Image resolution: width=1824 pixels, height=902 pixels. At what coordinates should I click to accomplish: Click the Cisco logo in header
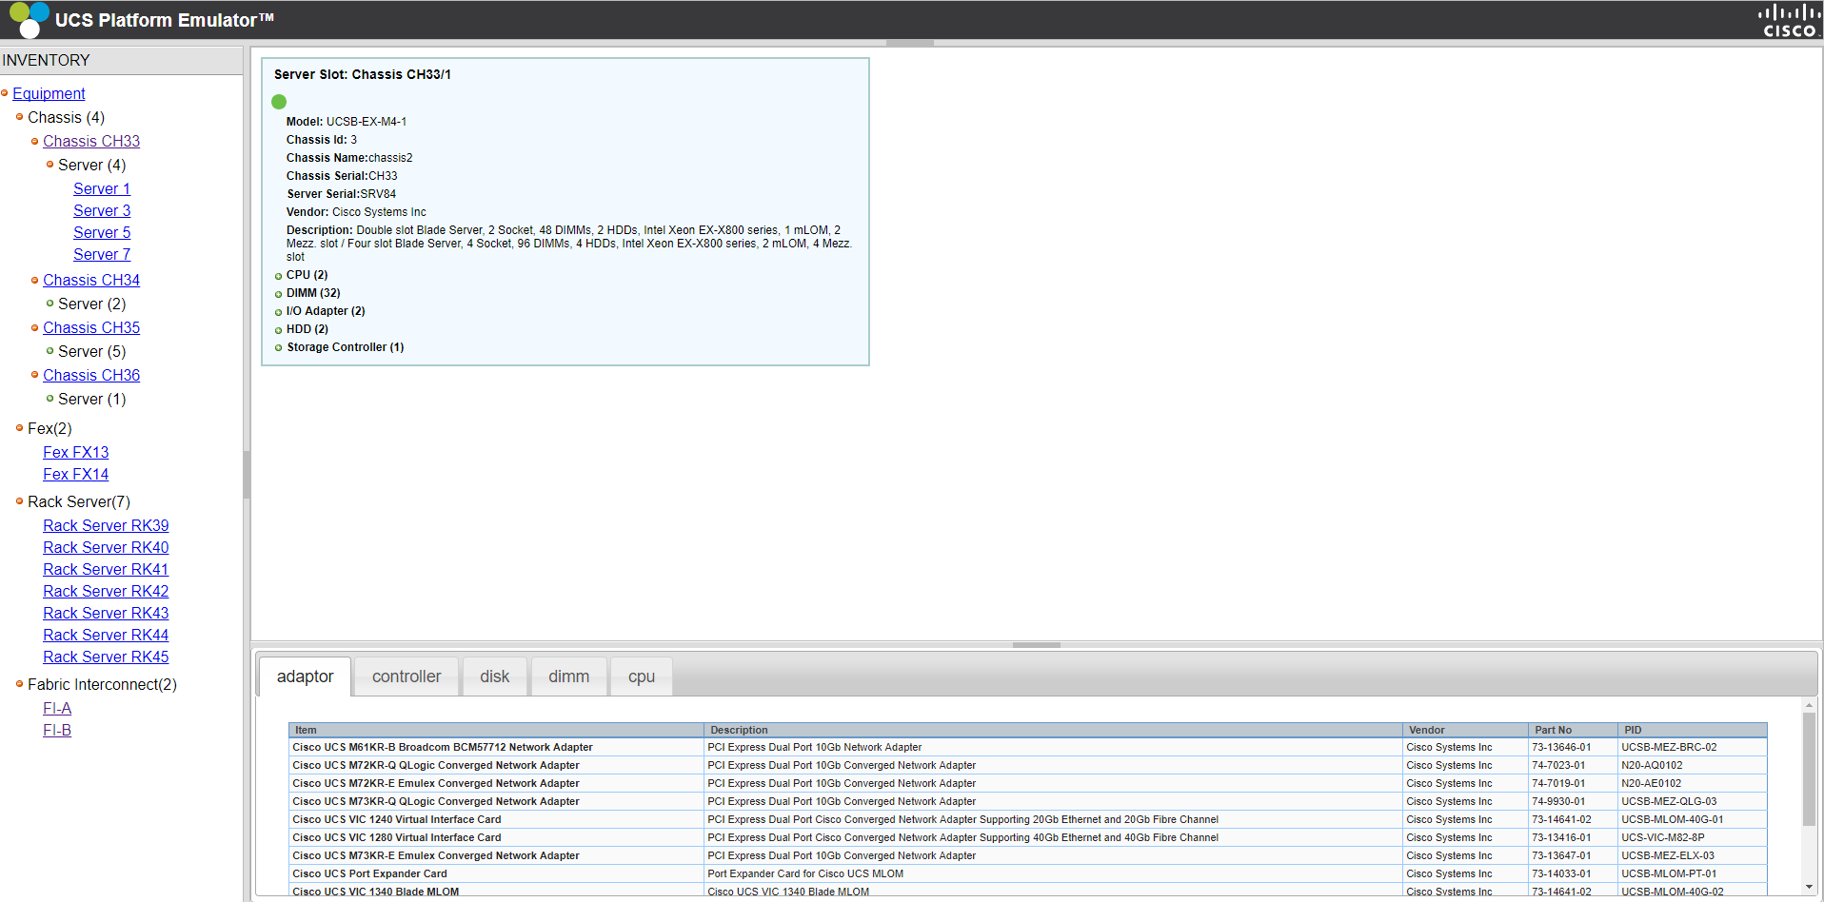(x=1789, y=20)
